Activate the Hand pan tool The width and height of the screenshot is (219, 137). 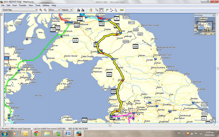click(x=101, y=10)
